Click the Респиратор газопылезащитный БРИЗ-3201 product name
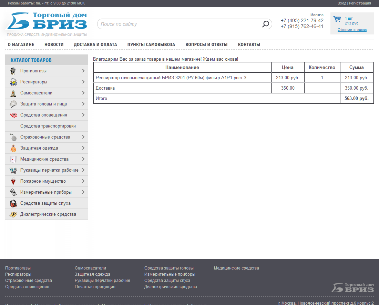 pyautogui.click(x=171, y=78)
